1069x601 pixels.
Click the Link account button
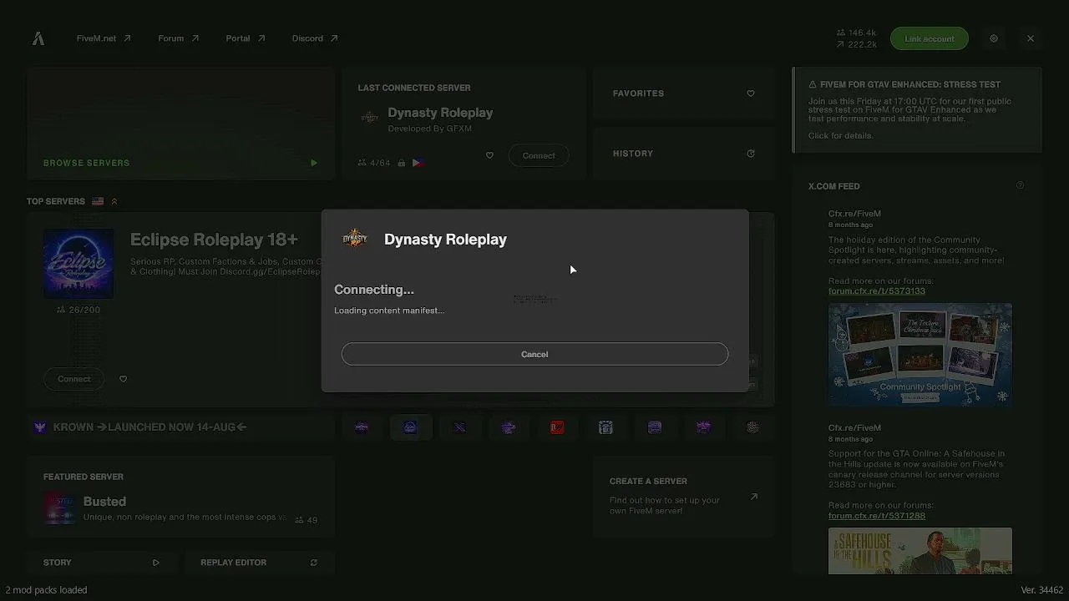(930, 38)
